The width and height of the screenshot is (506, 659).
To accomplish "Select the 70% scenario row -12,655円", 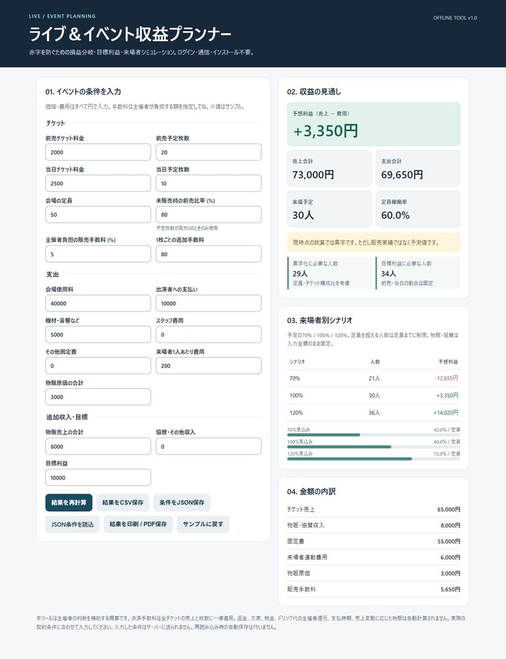I will click(x=373, y=378).
